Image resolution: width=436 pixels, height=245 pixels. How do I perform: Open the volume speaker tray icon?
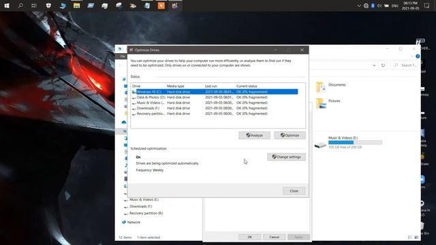[379, 6]
